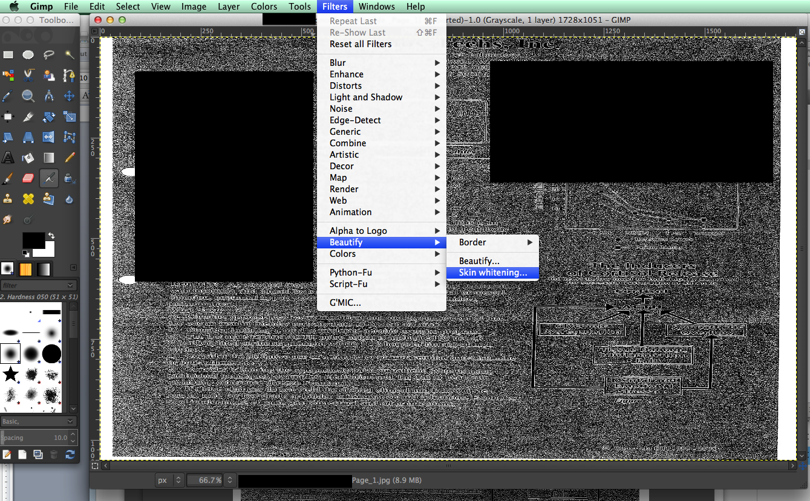810x501 pixels.
Task: Select the Rectangle Select tool
Action: point(8,55)
